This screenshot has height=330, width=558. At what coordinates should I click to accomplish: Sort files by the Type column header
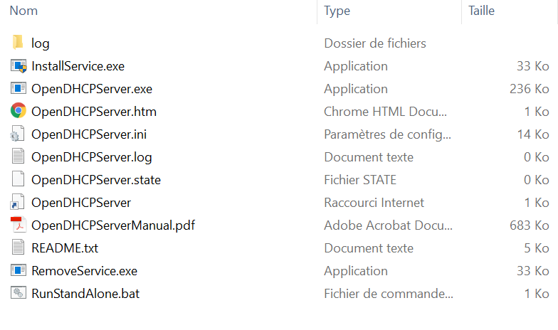337,11
